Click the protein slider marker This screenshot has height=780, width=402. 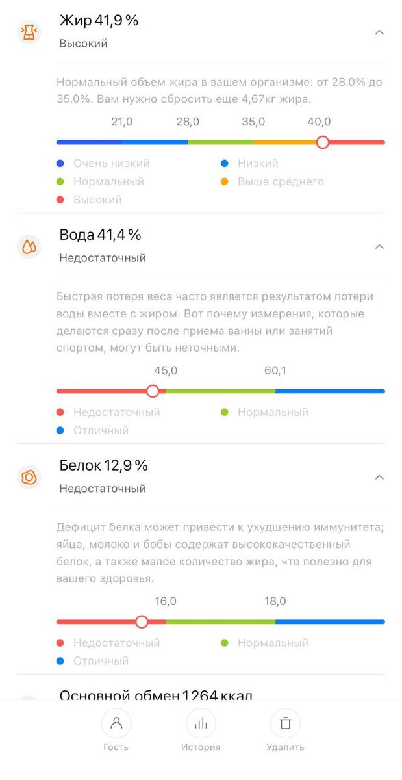coord(142,621)
